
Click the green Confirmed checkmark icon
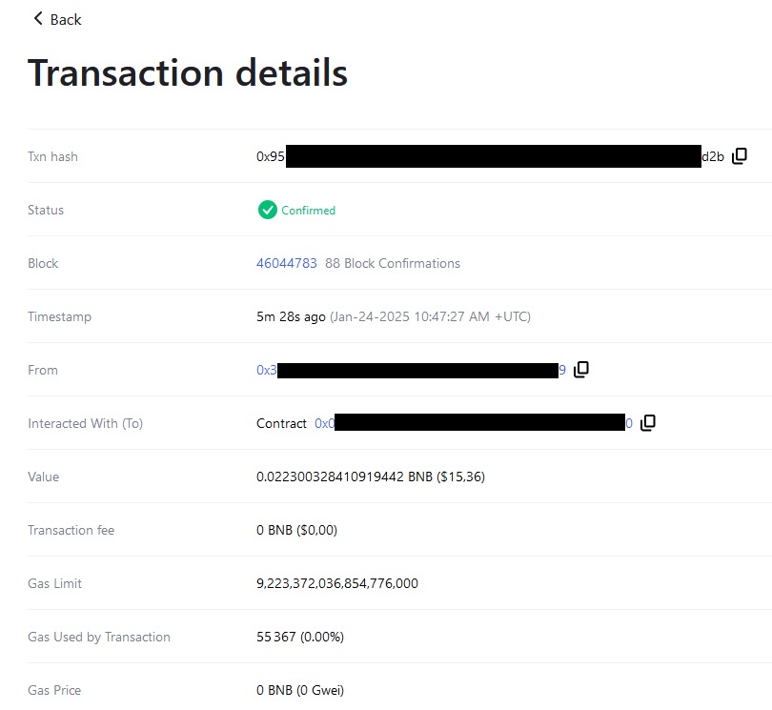click(267, 210)
